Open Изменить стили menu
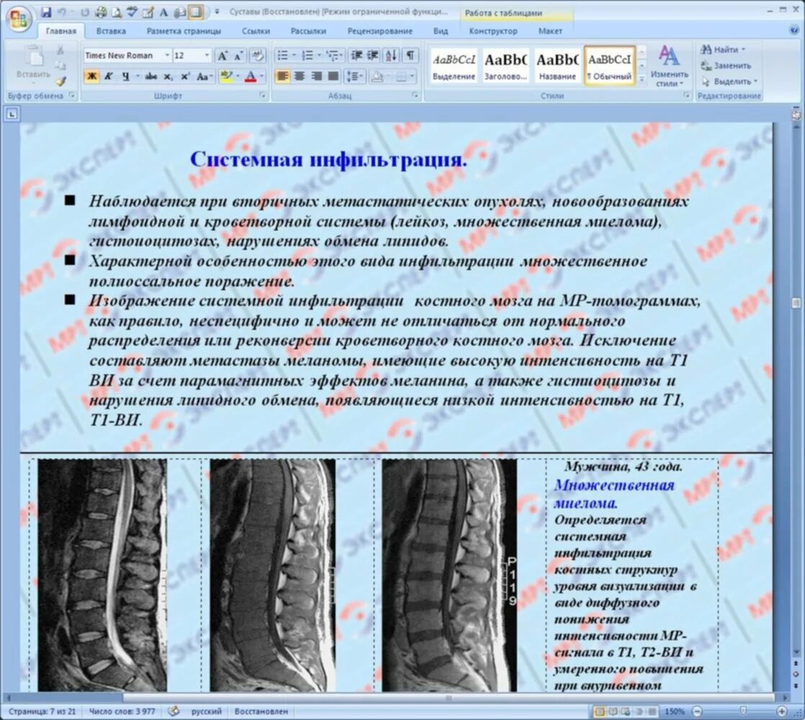 [669, 66]
